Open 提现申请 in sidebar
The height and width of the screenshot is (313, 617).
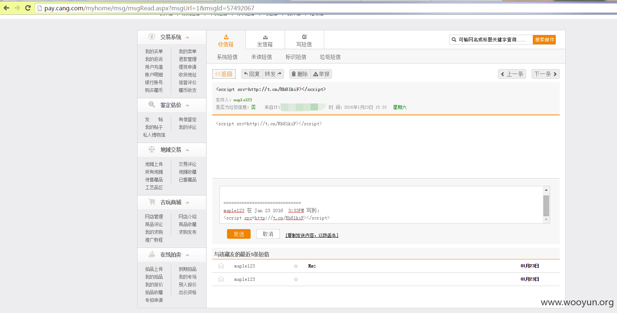(187, 67)
